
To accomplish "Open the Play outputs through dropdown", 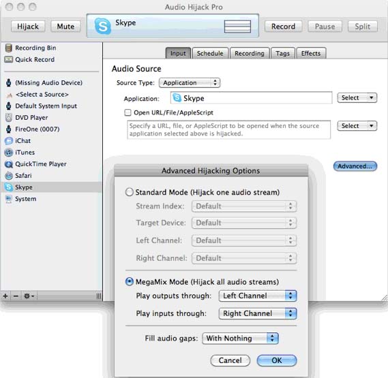I will point(258,296).
